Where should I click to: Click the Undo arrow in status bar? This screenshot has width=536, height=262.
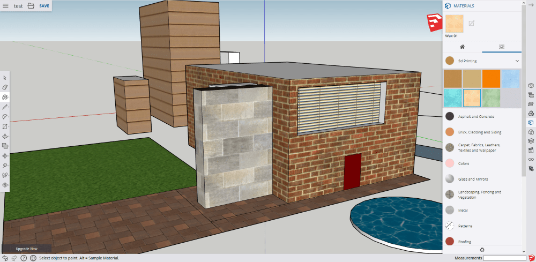coord(5,258)
